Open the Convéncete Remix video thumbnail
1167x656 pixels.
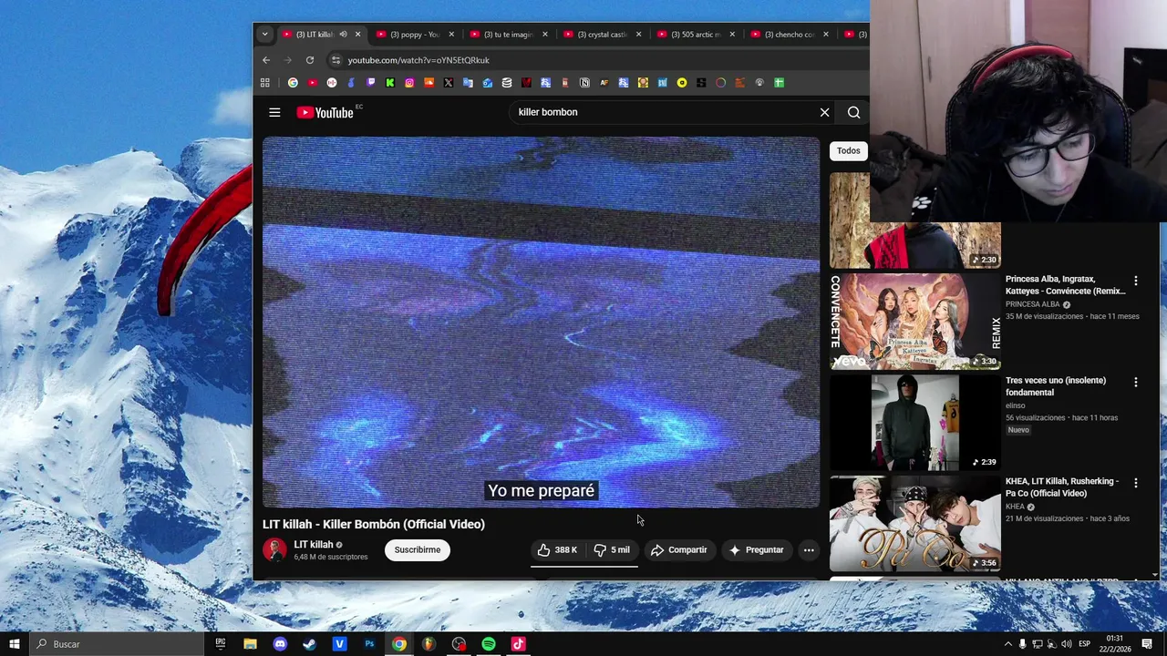(914, 322)
